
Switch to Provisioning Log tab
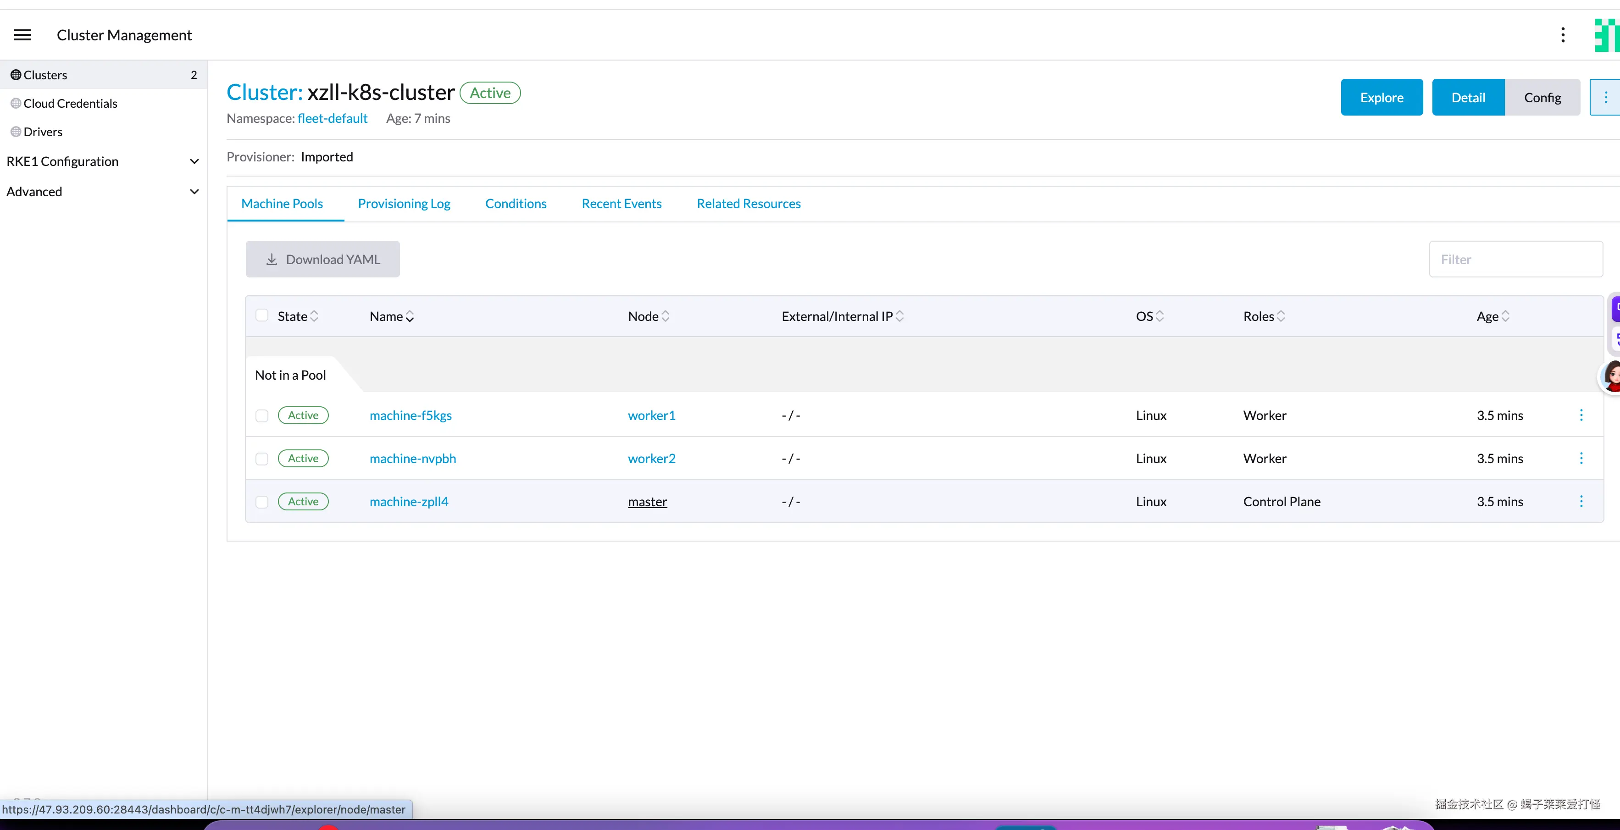pyautogui.click(x=404, y=204)
